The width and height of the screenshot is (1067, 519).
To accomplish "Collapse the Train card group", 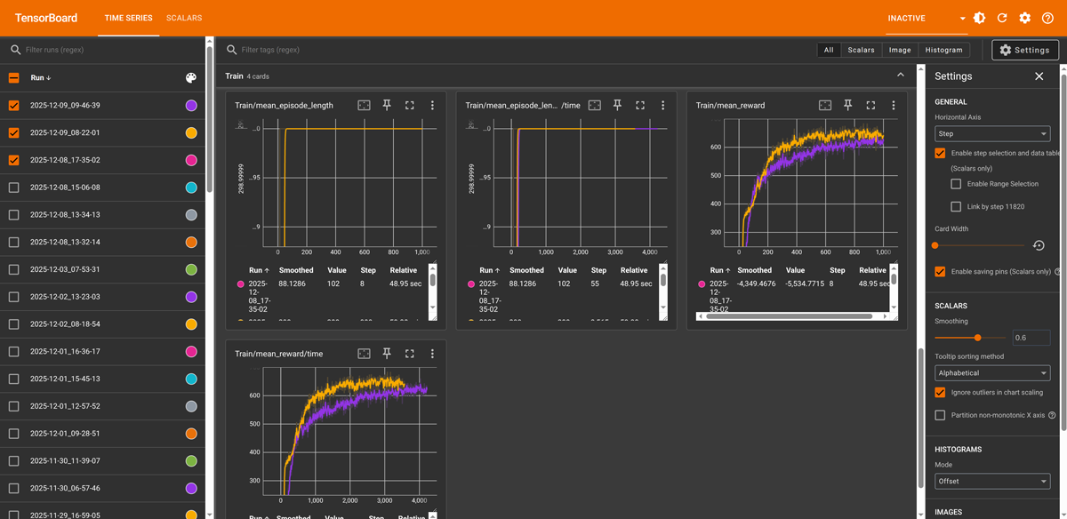I will point(901,76).
